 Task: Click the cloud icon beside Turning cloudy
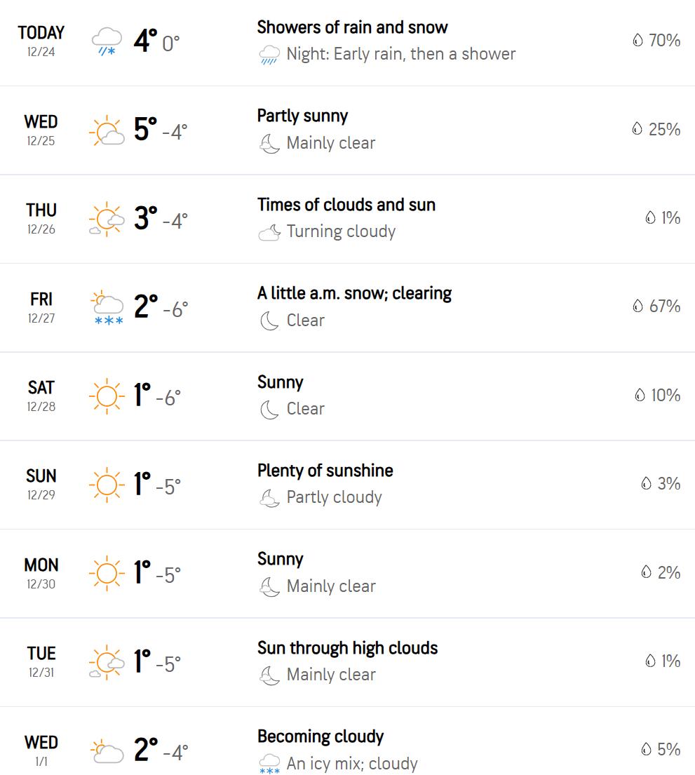click(269, 232)
